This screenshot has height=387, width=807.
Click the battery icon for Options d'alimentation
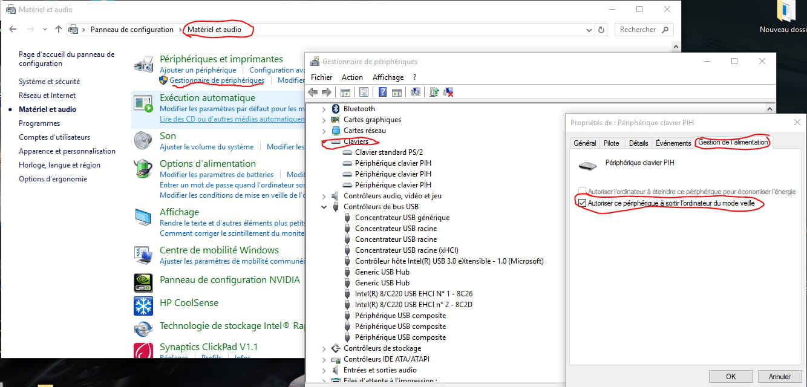click(x=143, y=168)
